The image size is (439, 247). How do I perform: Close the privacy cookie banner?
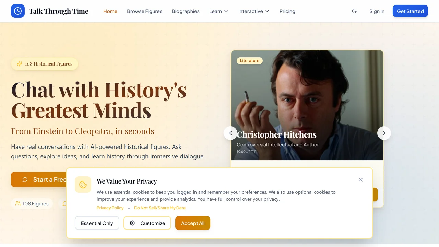coord(361,180)
